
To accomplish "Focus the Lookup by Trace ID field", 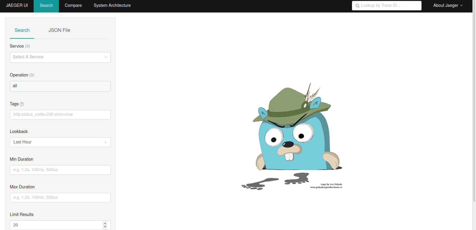I will point(390,6).
